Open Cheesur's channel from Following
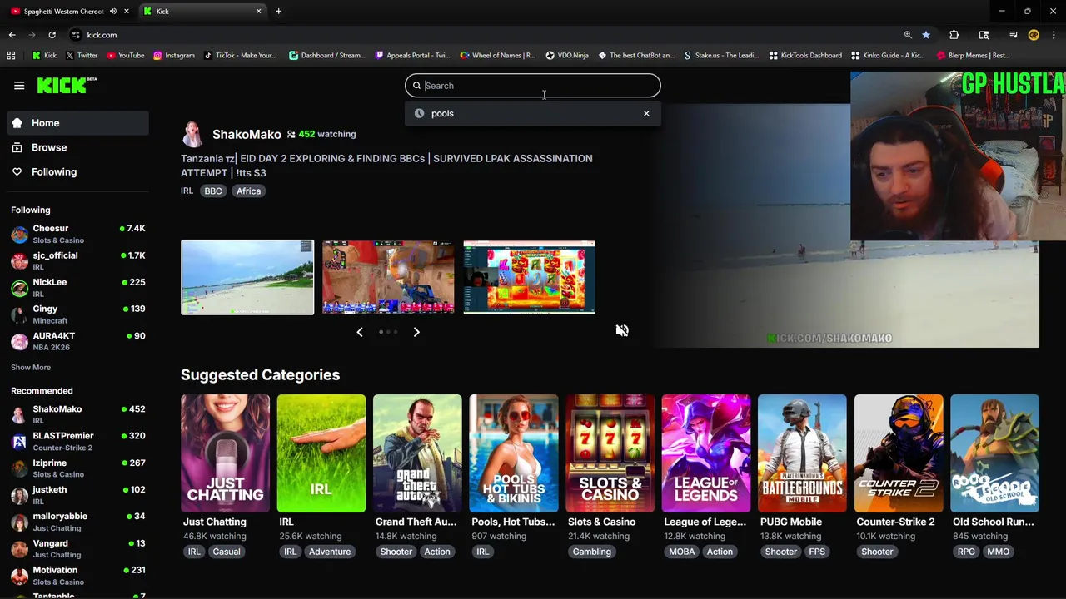Image resolution: width=1066 pixels, height=599 pixels. coord(78,234)
